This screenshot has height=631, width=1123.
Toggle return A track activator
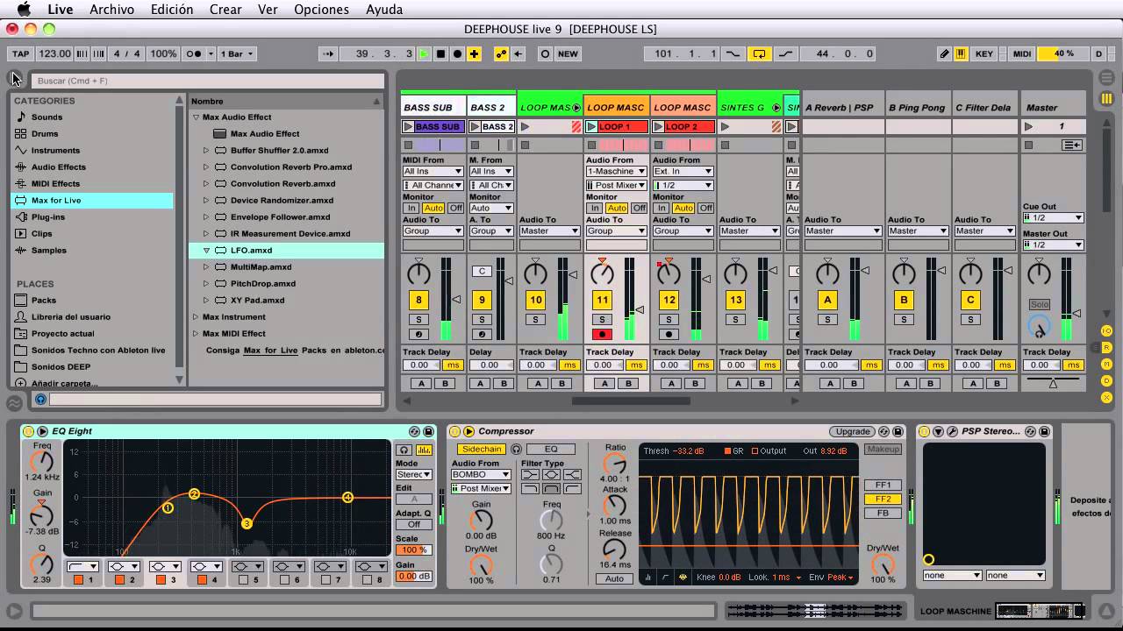click(x=827, y=300)
